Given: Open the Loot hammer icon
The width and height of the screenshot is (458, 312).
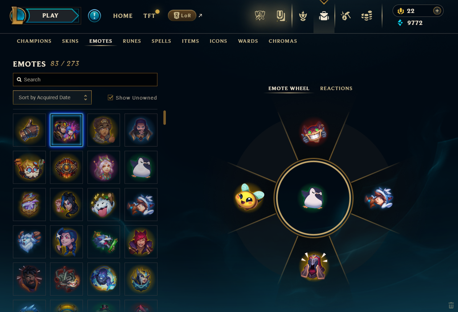Looking at the screenshot, I should coord(346,16).
